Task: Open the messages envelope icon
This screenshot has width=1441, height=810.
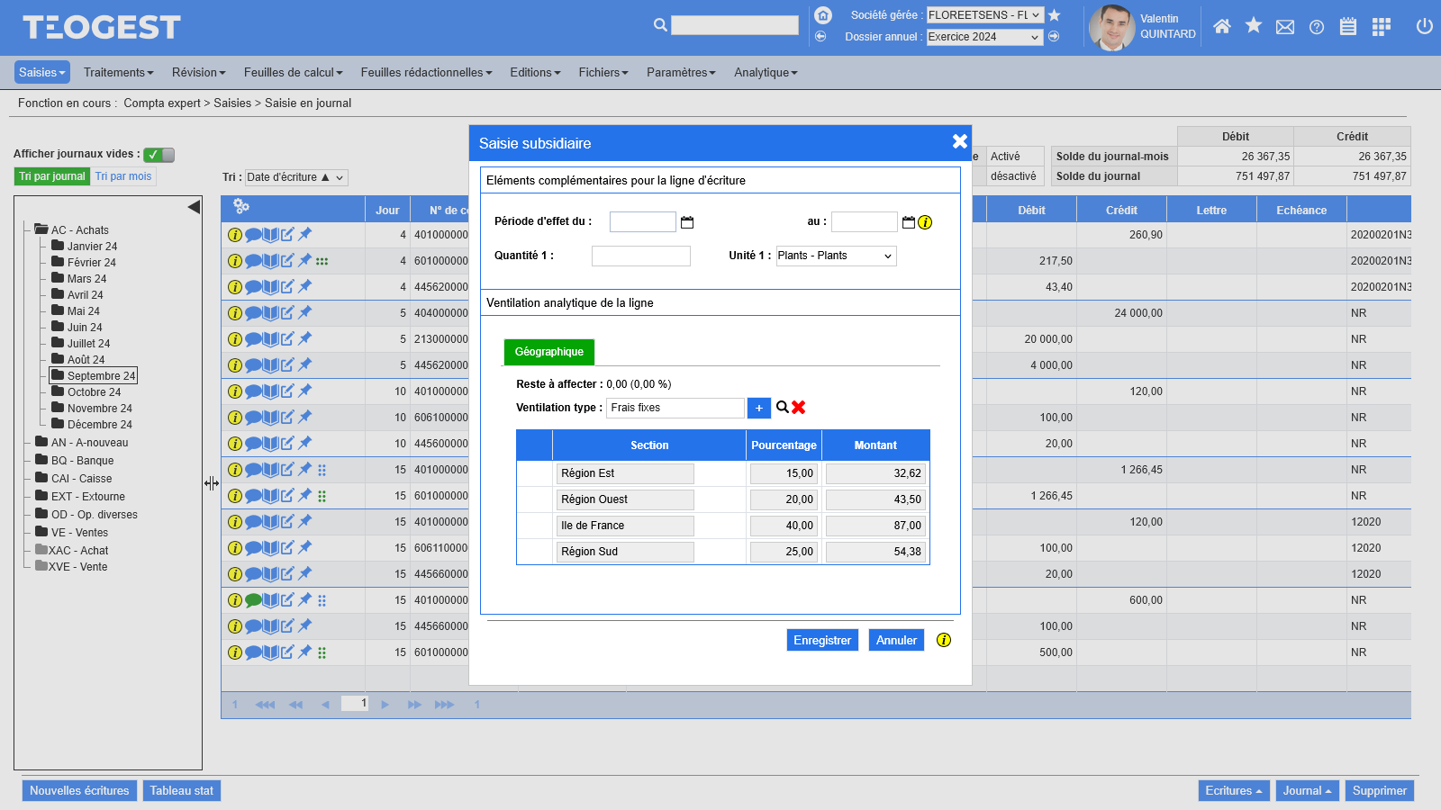Action: coord(1285,27)
